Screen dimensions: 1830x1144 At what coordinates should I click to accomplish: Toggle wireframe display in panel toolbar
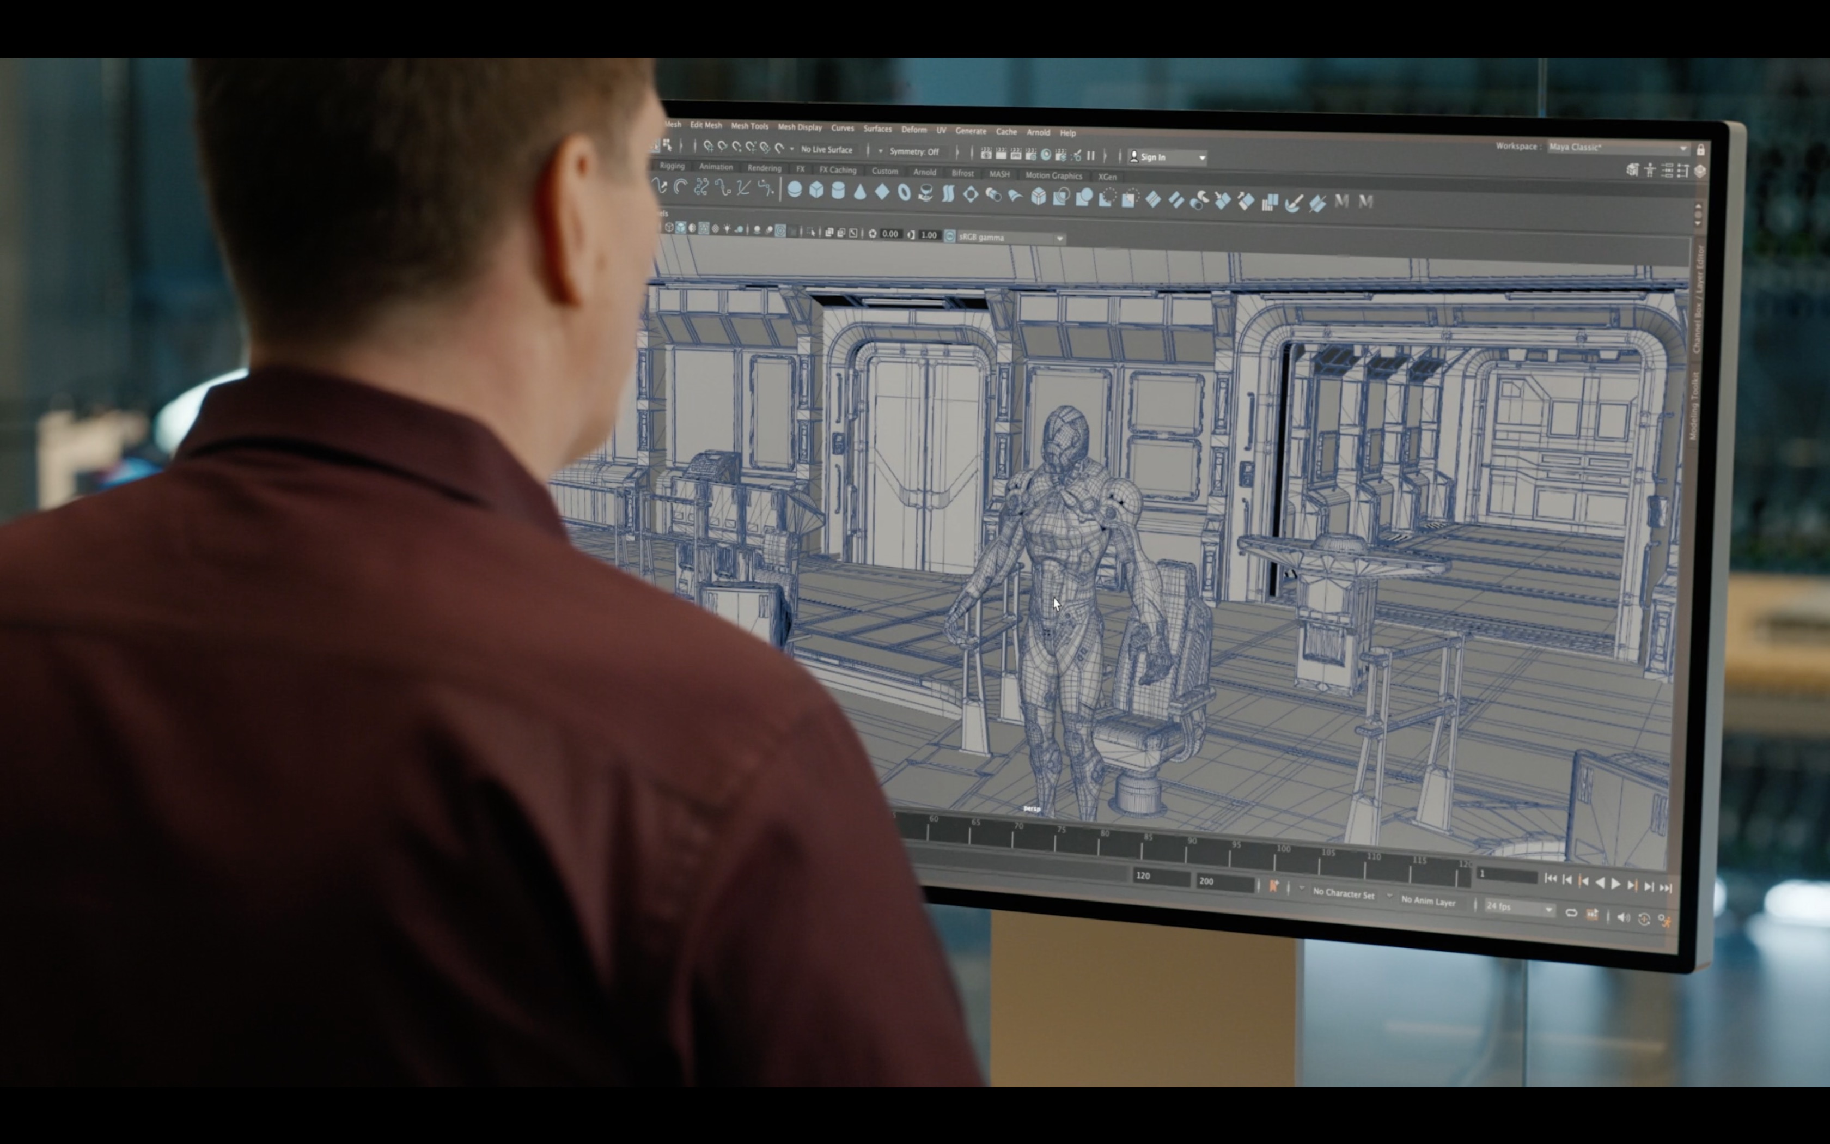(x=669, y=227)
